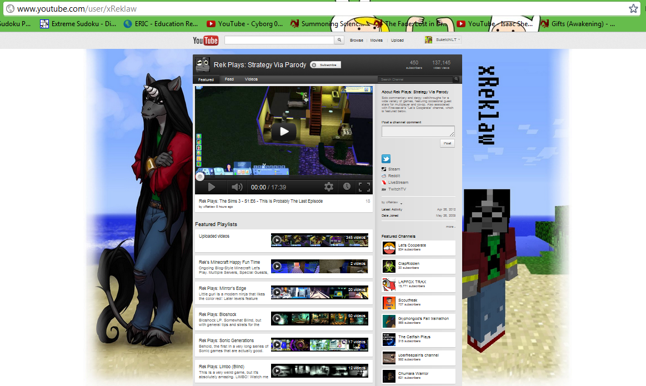Click play icon on Sonic Generations playlist
Viewport: 646px width, 386px height.
[x=277, y=344]
